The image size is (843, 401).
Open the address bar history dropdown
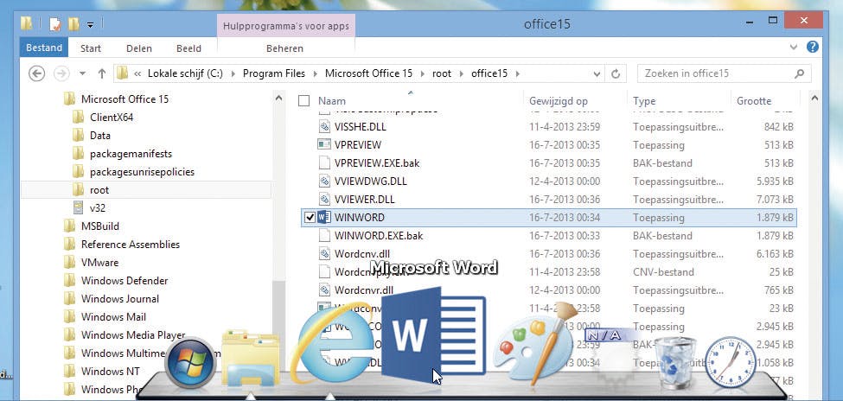(597, 73)
